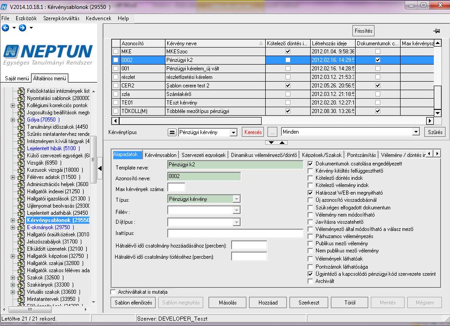Screen dimensions: 450x326
Task: Click the Másolás button
Action: [227, 303]
